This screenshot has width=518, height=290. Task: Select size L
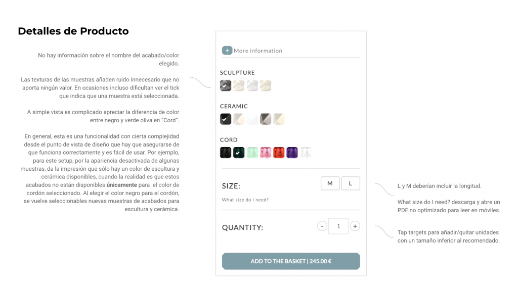[351, 183]
